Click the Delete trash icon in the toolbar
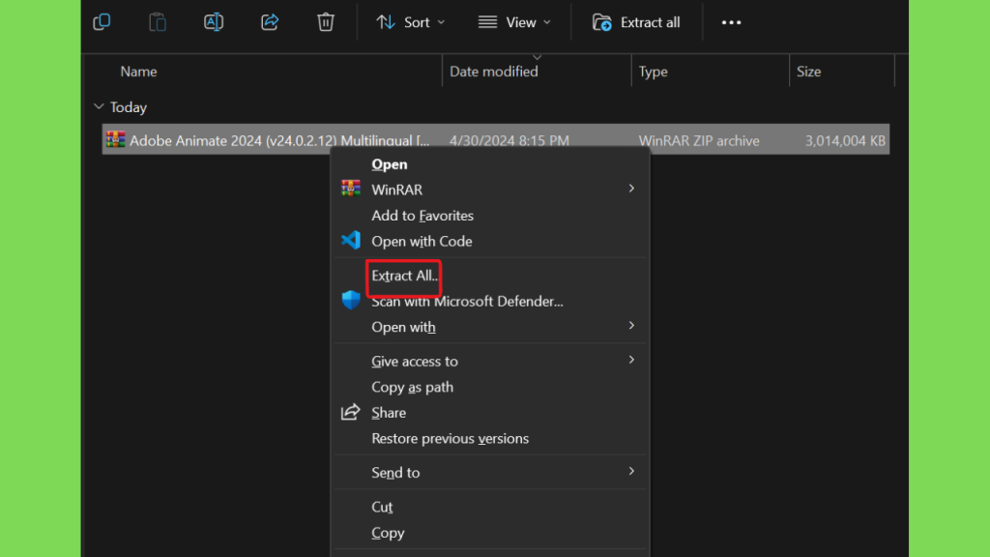This screenshot has height=557, width=990. click(x=325, y=22)
